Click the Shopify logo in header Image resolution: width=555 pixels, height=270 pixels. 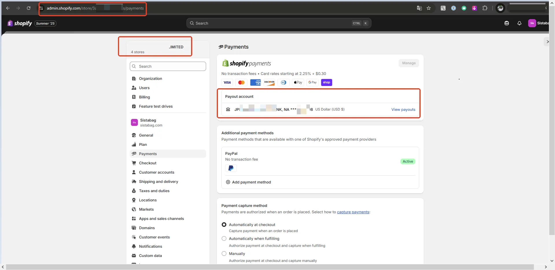pyautogui.click(x=20, y=23)
